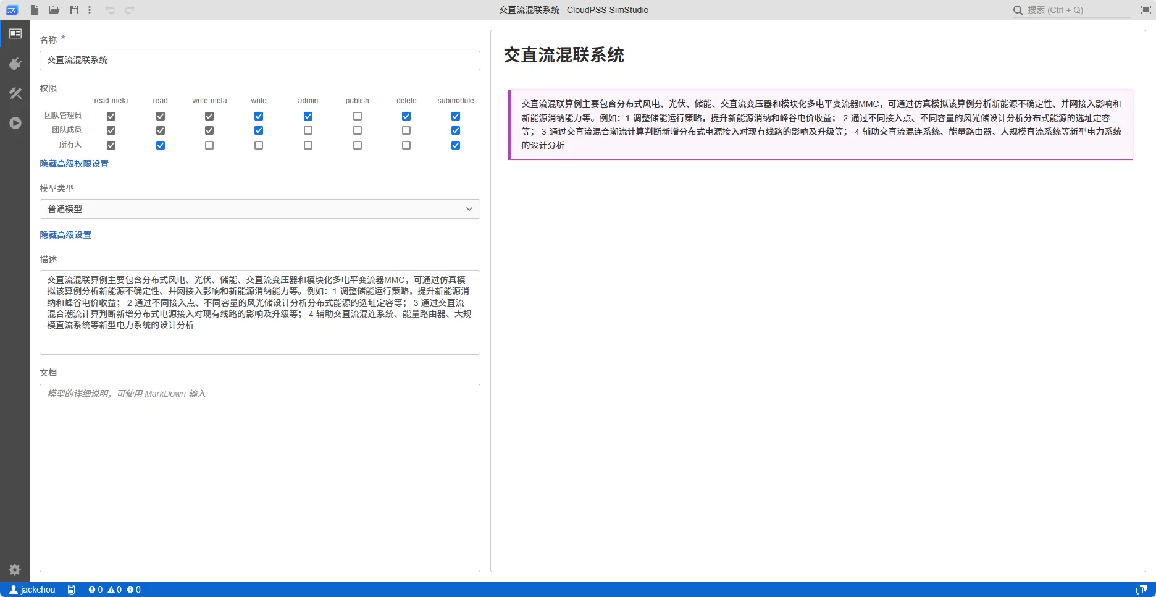Screen dimensions: 1156x597
Task: Toggle read-meta for 团队管理员
Action: point(111,116)
